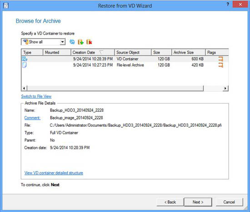Select the File-level Archive row type icon
The width and height of the screenshot is (250, 212).
[x=25, y=65]
